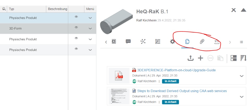Toggle eye icon of last Physisches Produkt row
The height and width of the screenshot is (110, 250).
click(76, 48)
